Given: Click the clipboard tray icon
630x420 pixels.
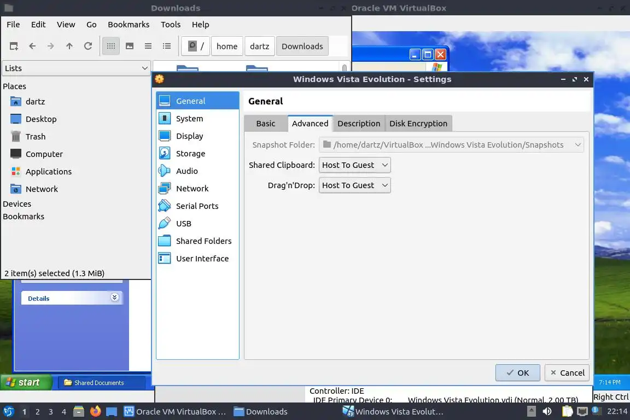Looking at the screenshot, I should pos(567,411).
